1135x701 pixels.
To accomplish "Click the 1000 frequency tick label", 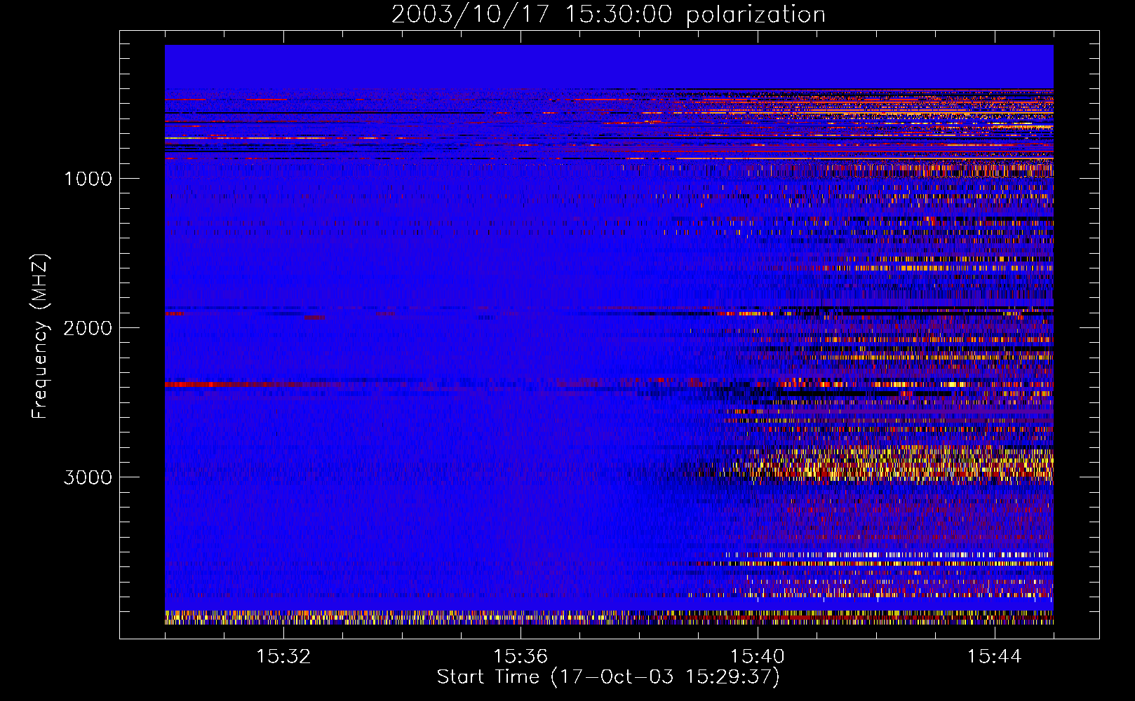I will (x=88, y=179).
